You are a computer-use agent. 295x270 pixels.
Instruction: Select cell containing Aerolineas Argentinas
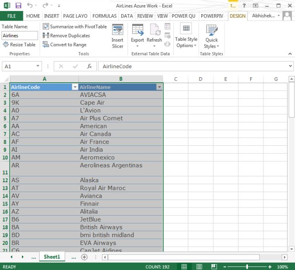(121, 169)
